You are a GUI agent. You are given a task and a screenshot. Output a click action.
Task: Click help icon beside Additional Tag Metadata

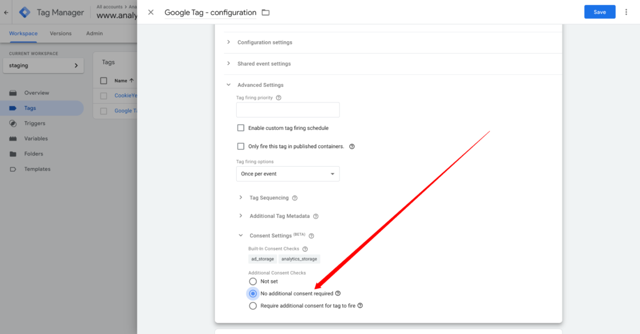(x=316, y=217)
